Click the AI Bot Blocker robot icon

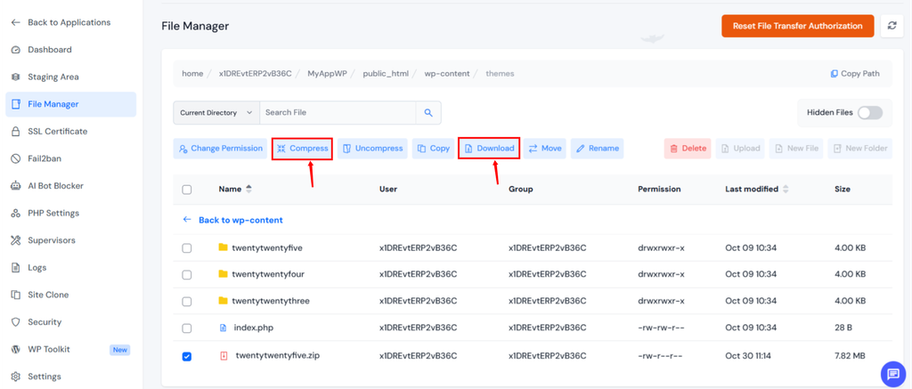pos(16,186)
